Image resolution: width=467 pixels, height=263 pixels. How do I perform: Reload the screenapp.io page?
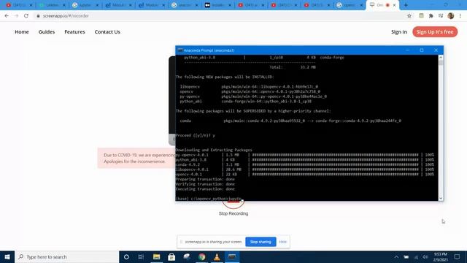[26, 16]
